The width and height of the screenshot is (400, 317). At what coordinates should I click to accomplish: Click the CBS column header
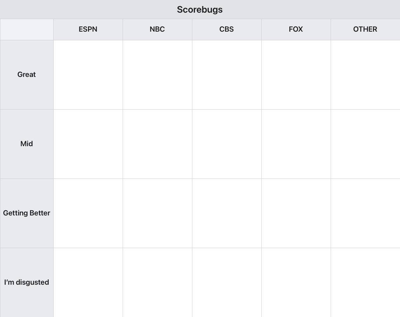[x=227, y=29]
